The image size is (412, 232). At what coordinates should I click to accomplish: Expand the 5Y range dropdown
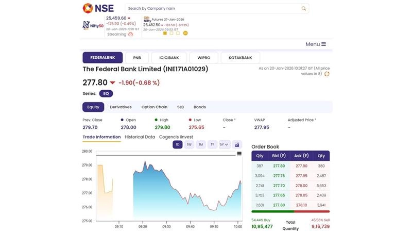224,145
